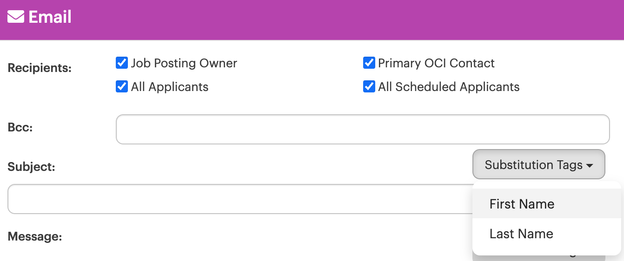The height and width of the screenshot is (261, 624).
Task: Click the caret arrow beside Substitution Tags
Action: pyautogui.click(x=590, y=165)
